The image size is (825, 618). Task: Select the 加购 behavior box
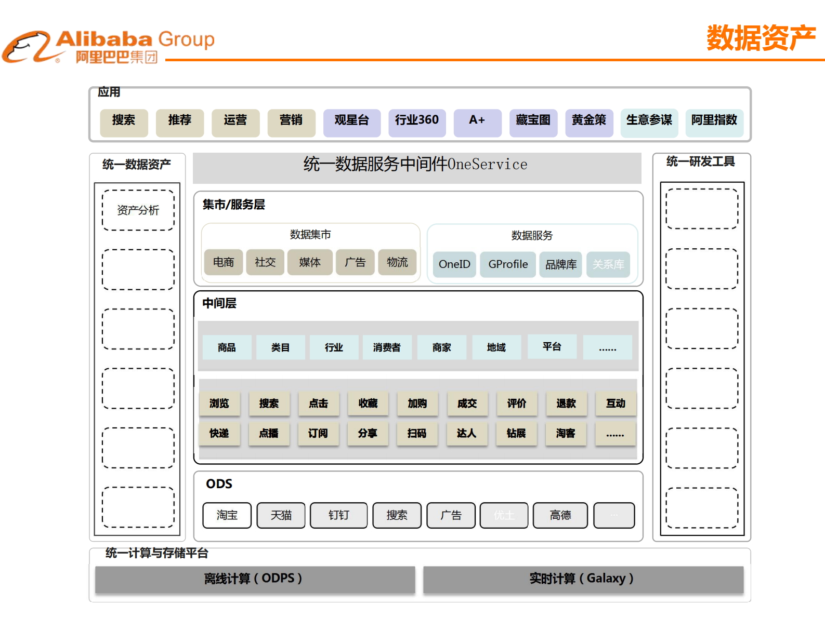point(417,404)
